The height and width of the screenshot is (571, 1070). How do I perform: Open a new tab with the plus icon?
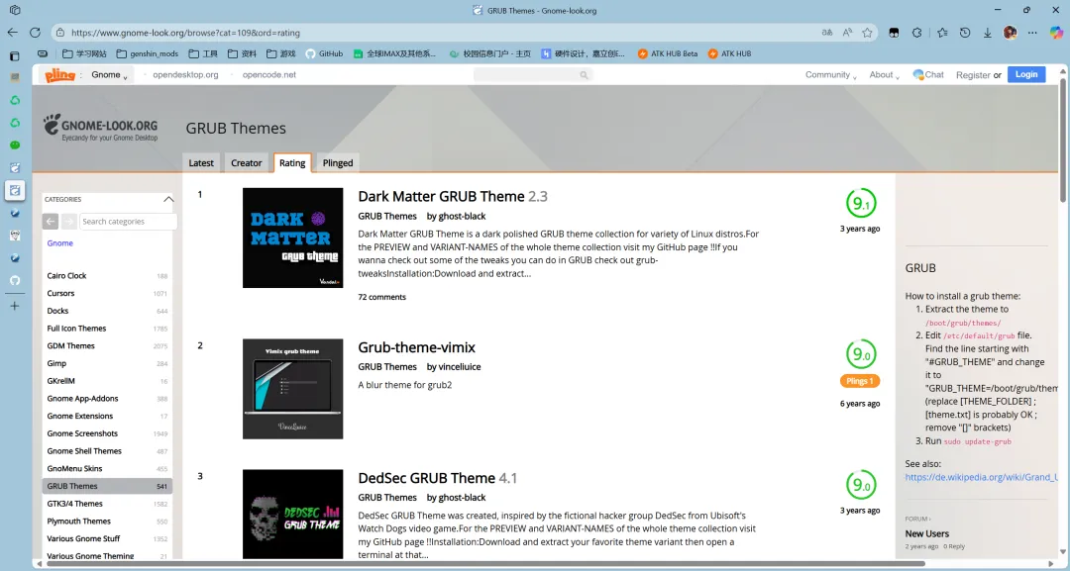(15, 306)
